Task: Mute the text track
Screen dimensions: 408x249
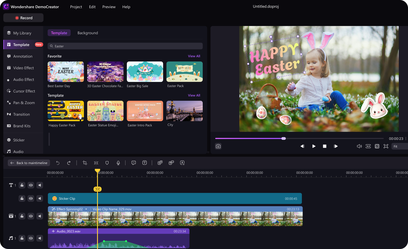Action: point(40,185)
